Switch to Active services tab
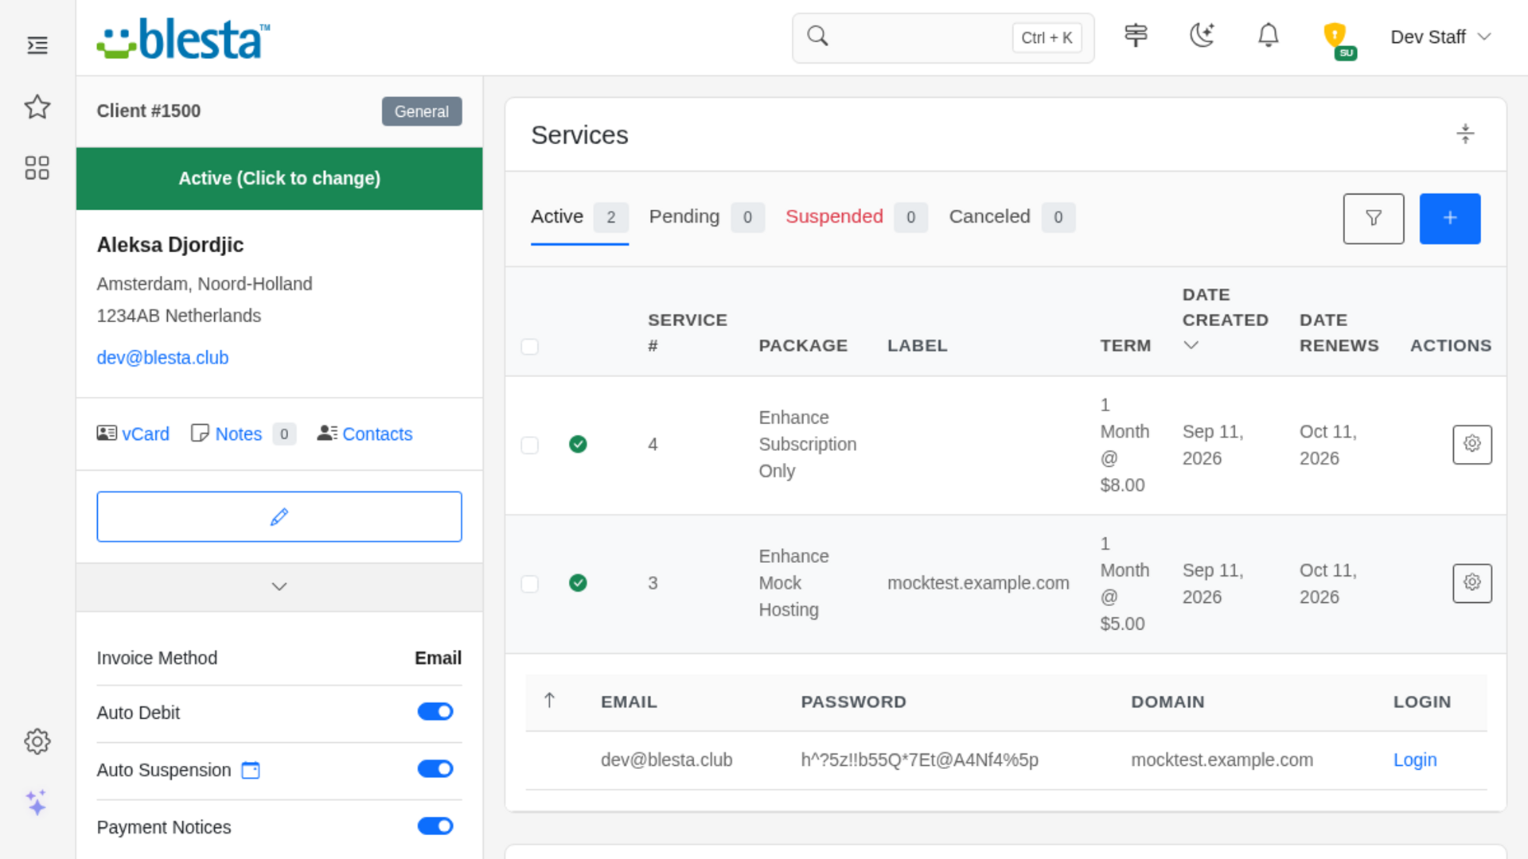Image resolution: width=1528 pixels, height=859 pixels. (579, 217)
